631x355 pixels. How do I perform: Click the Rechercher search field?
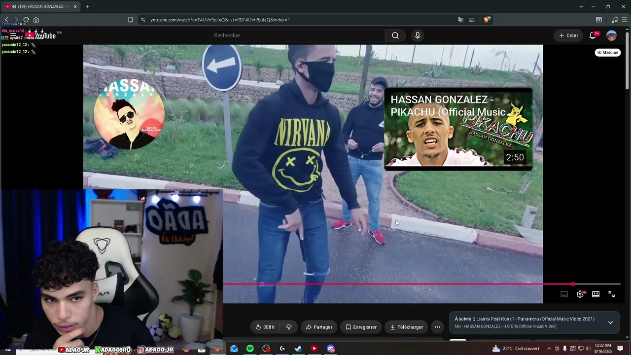pyautogui.click(x=297, y=35)
